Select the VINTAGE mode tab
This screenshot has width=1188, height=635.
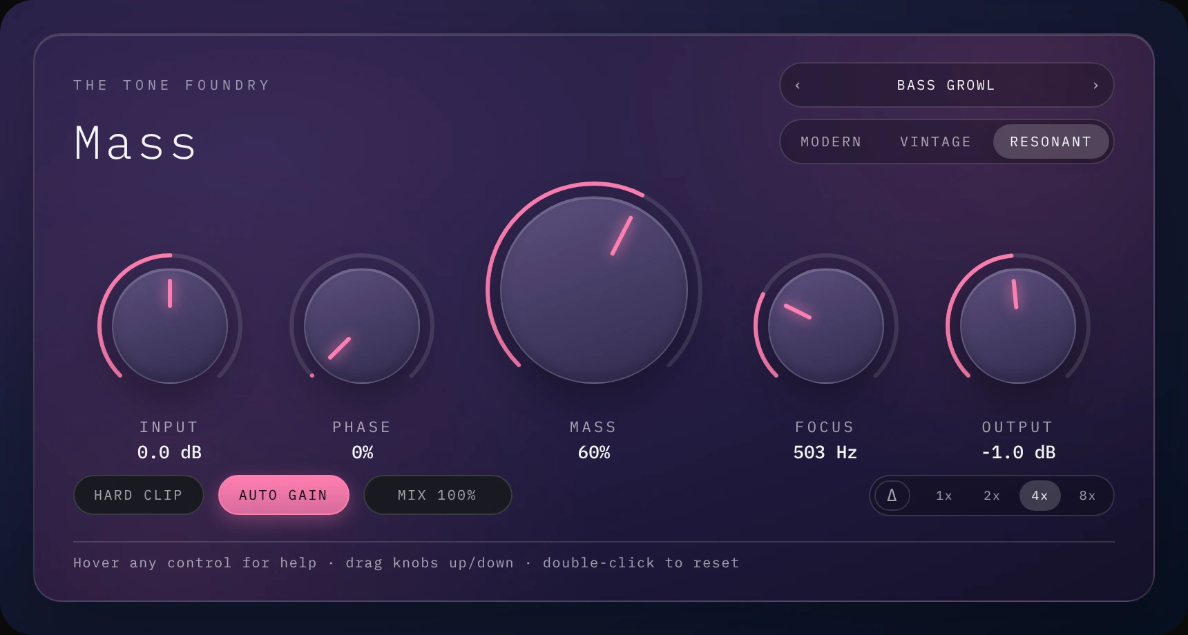coord(936,142)
